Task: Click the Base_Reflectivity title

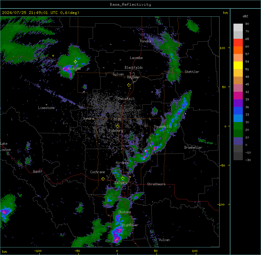Action: click(x=130, y=5)
